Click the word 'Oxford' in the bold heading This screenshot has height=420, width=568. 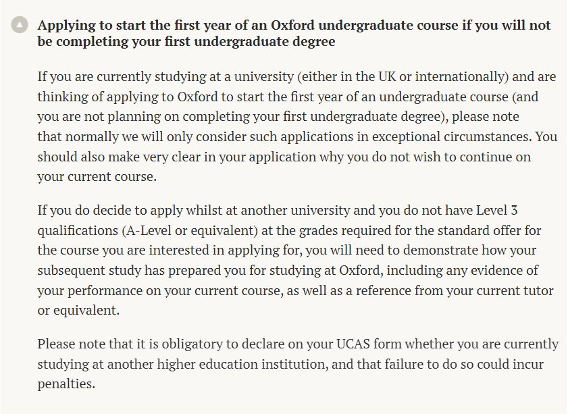click(x=292, y=25)
